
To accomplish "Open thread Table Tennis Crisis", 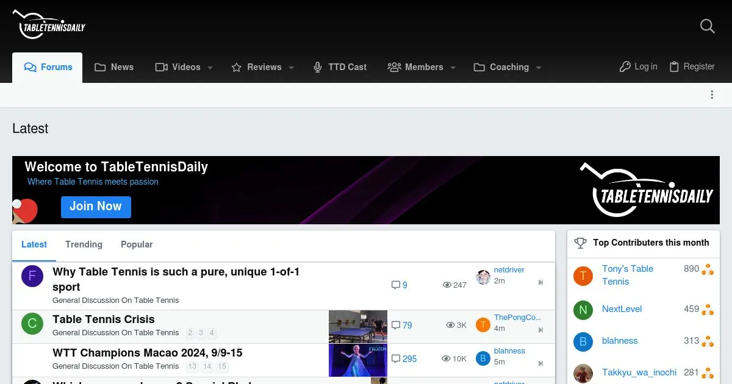I will point(104,319).
